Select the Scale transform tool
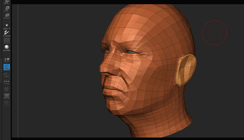Viewport: 244px width, 140px height. click(x=6, y=9)
